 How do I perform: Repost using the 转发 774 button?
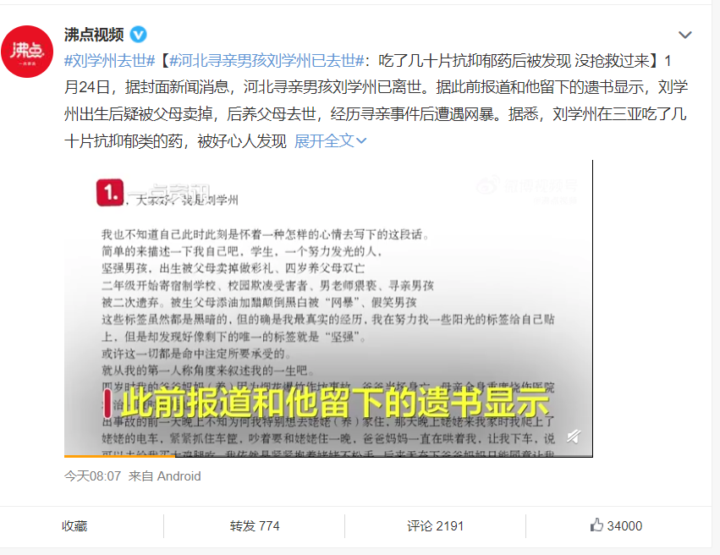coord(255,526)
